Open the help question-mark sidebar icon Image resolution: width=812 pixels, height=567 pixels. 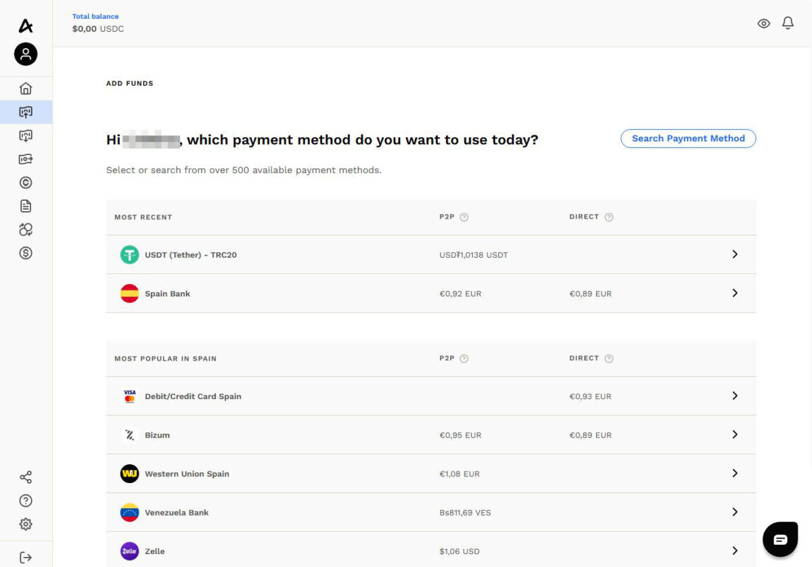pos(26,501)
